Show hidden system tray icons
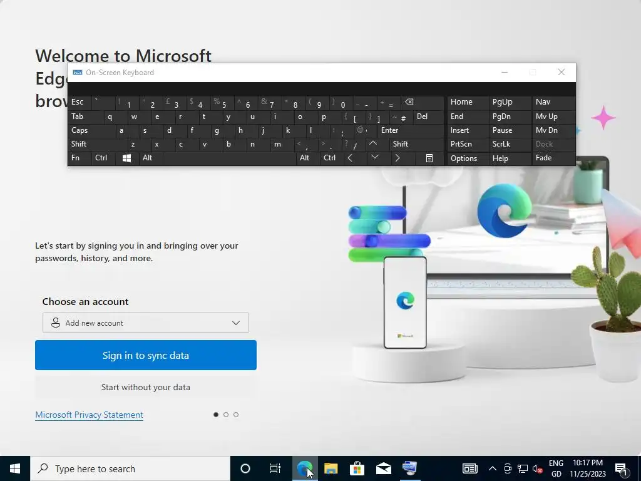 (493, 468)
